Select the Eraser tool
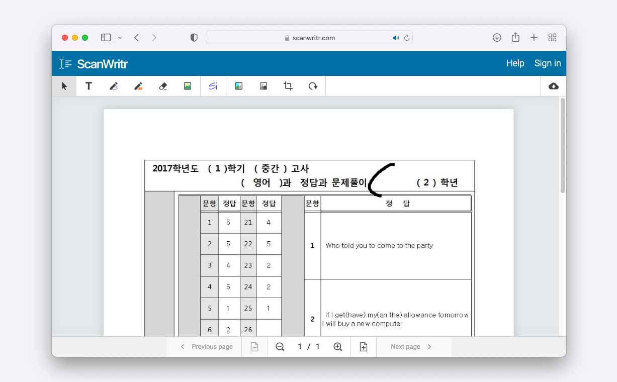The image size is (617, 382). click(x=163, y=86)
